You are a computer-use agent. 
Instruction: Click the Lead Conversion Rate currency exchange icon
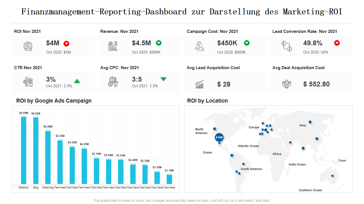pyautogui.click(x=287, y=46)
